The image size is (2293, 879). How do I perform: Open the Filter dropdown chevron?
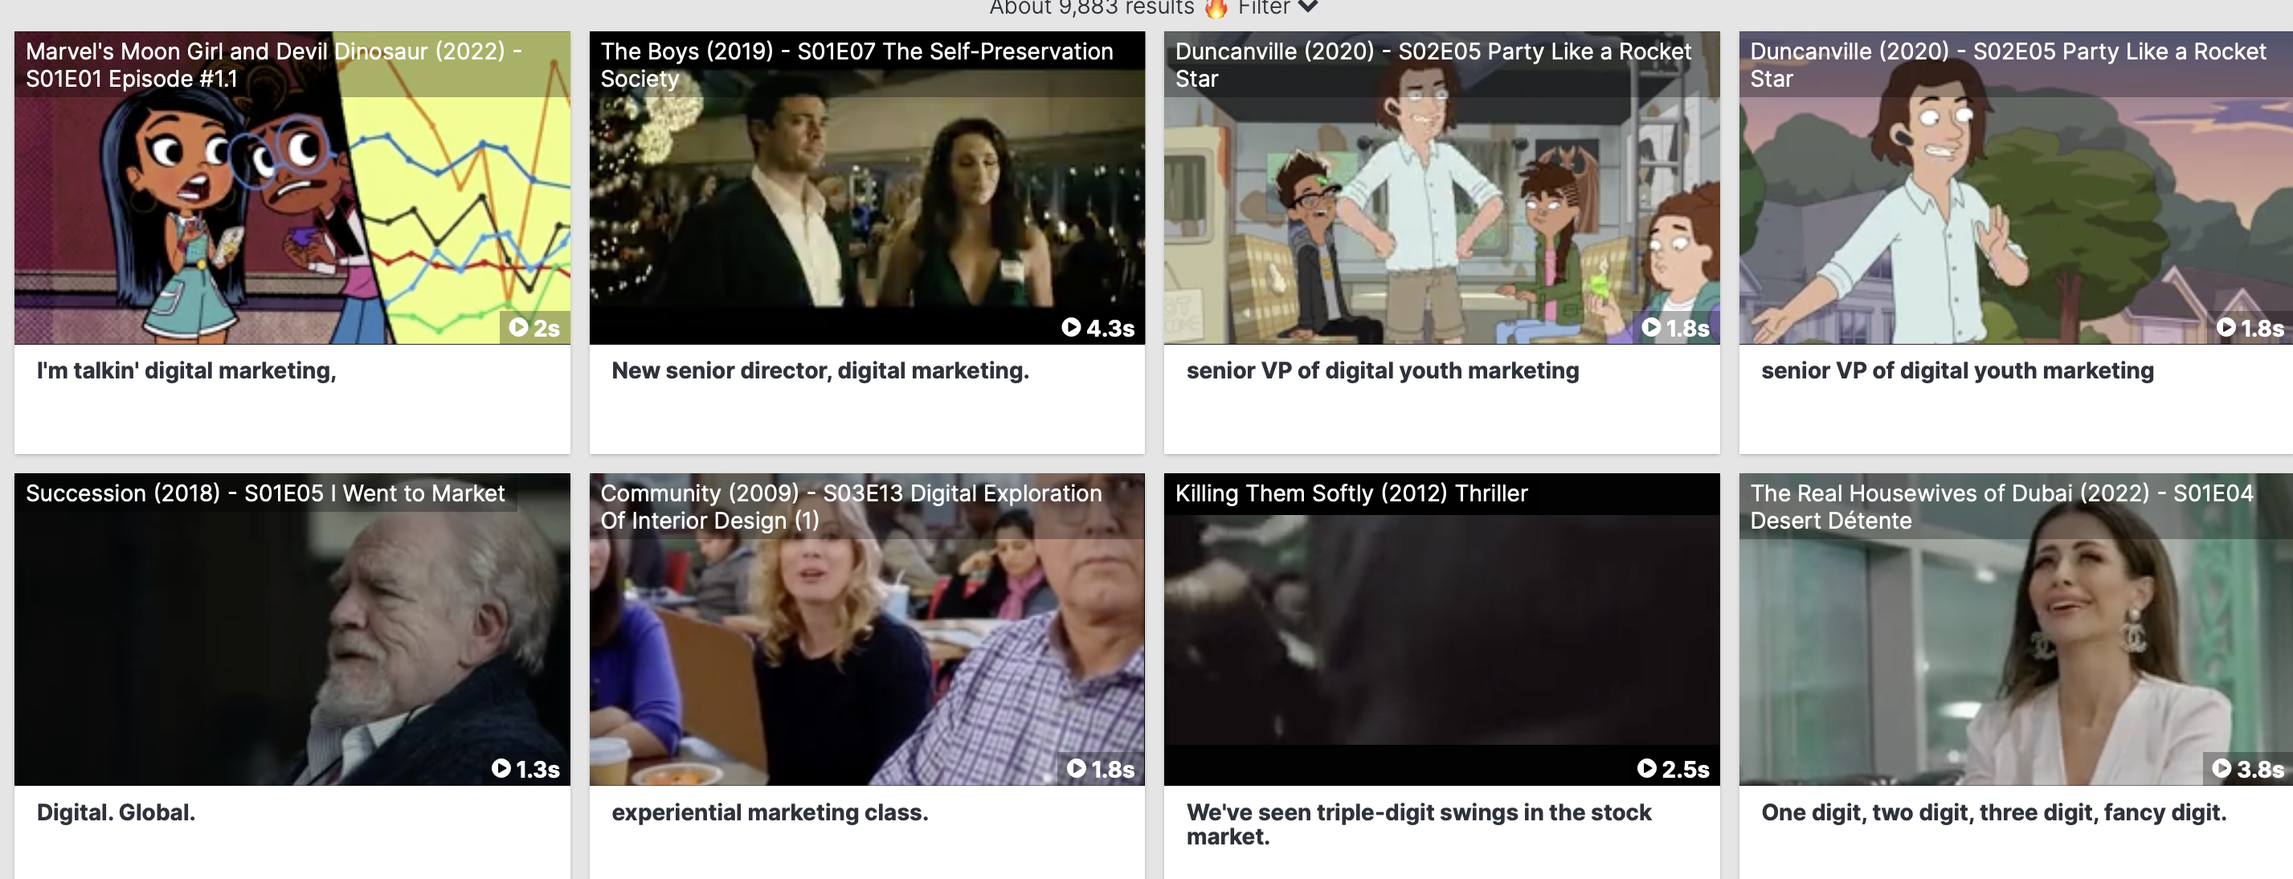(x=1306, y=6)
